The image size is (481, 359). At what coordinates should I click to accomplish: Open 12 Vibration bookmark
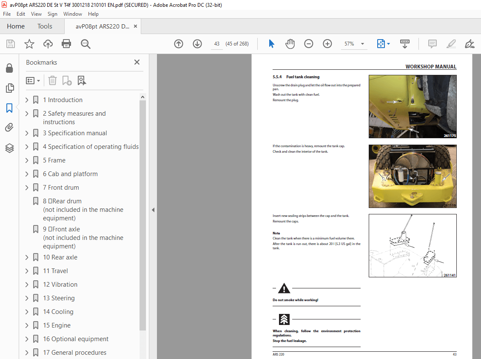click(60, 285)
